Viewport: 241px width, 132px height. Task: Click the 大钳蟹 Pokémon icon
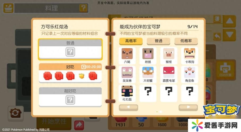pos(148,74)
